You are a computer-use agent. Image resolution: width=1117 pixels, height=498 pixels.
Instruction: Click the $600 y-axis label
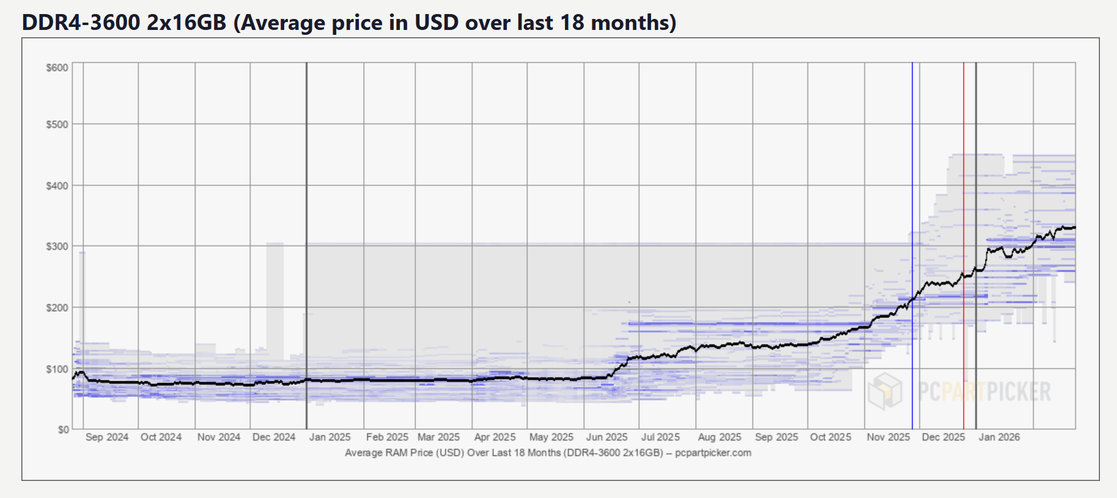coord(57,68)
